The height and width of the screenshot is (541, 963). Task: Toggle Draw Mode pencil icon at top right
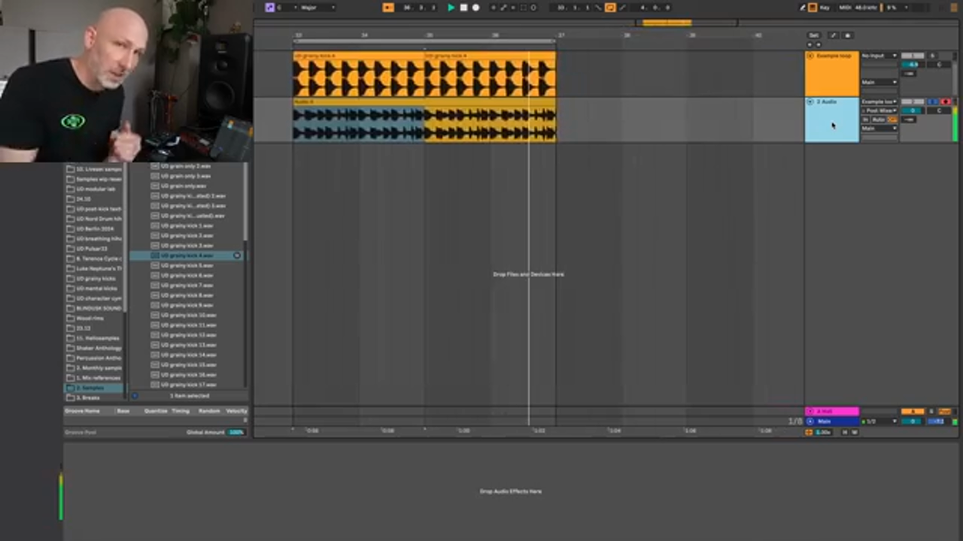[802, 8]
